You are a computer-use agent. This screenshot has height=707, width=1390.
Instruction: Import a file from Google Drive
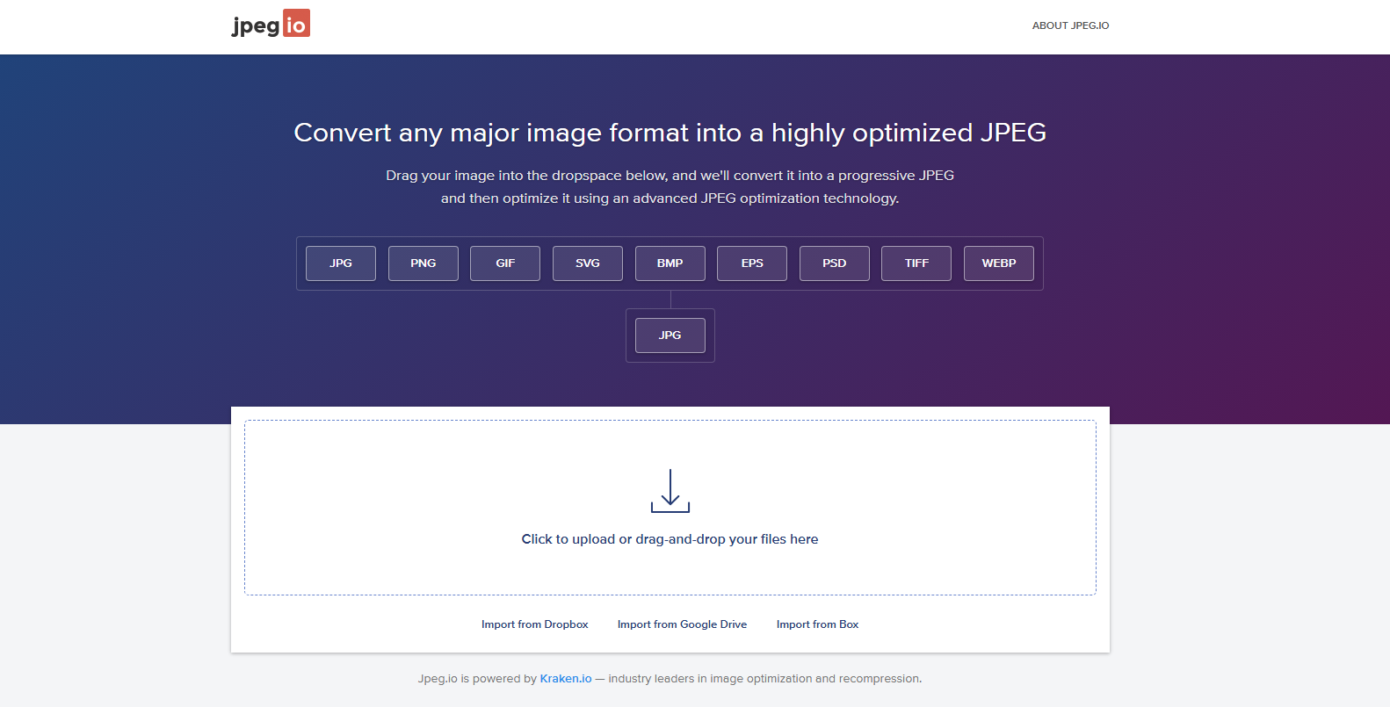pyautogui.click(x=682, y=624)
